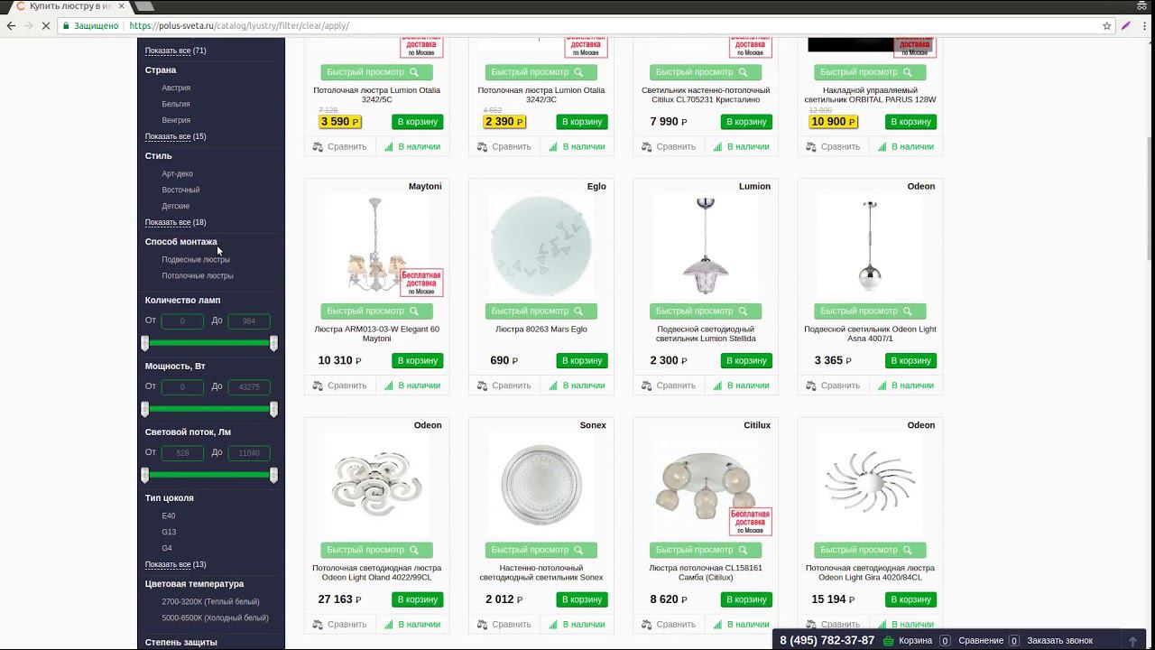Click the Количество ламп left slider handle
Viewport: 1155px width, 650px height.
144,343
